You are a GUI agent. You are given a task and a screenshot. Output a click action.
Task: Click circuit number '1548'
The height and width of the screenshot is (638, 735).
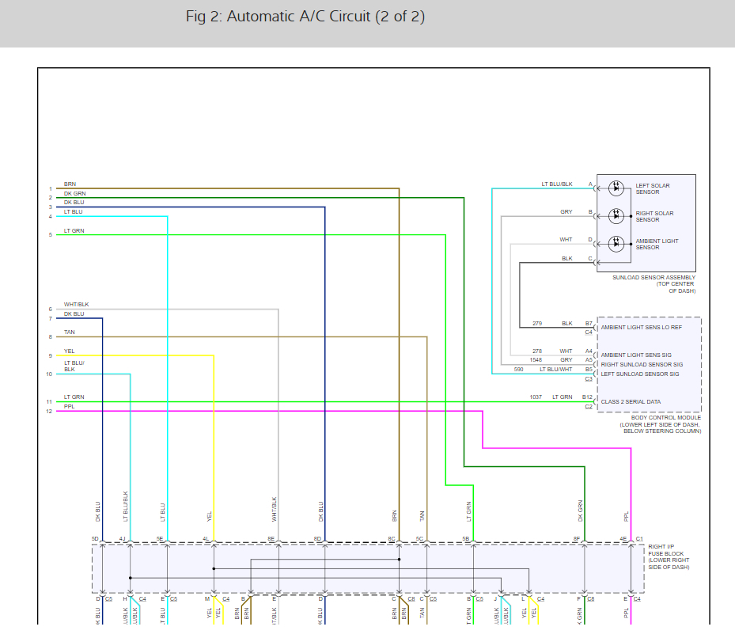536,360
